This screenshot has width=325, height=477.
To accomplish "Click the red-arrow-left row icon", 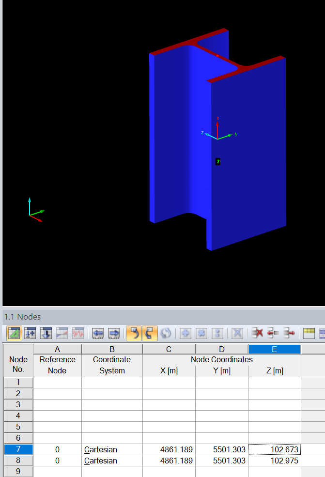I will click(x=273, y=333).
